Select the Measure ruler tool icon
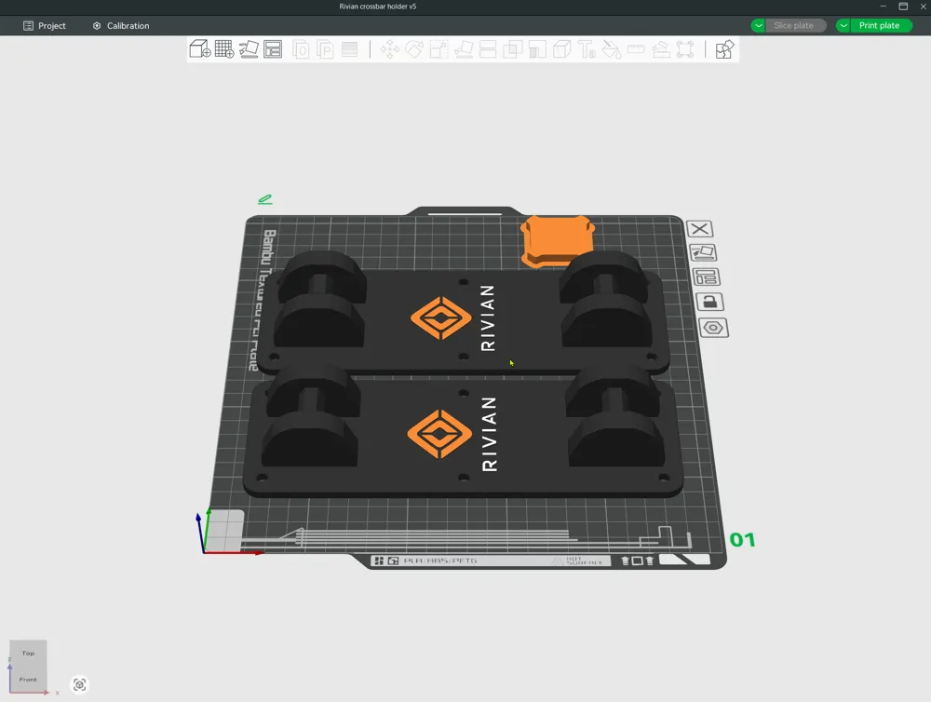This screenshot has height=702, width=931. point(636,49)
